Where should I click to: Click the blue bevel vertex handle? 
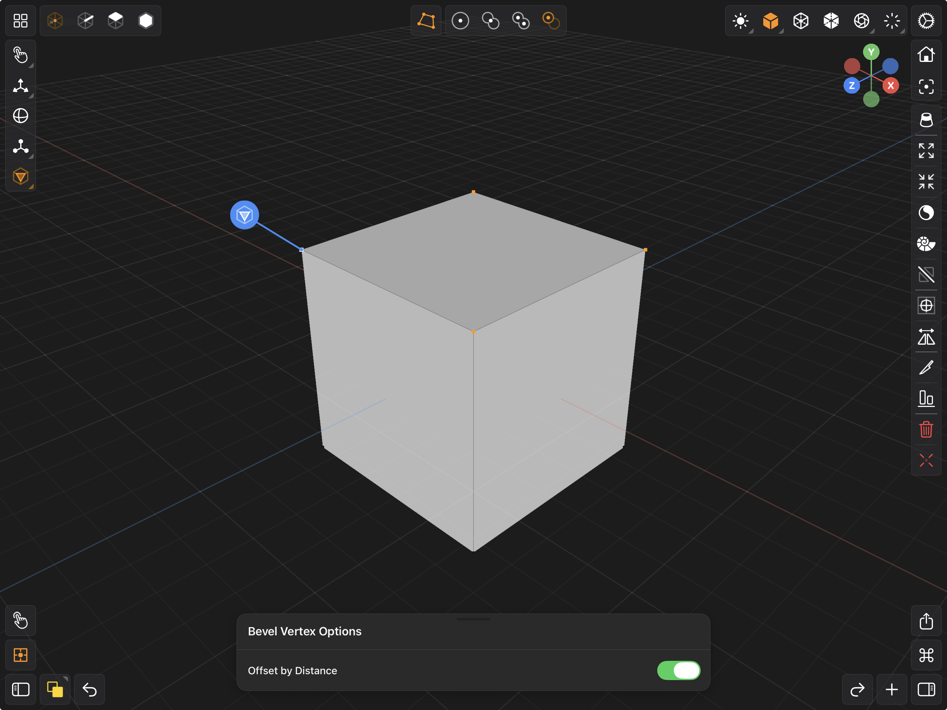(x=244, y=215)
